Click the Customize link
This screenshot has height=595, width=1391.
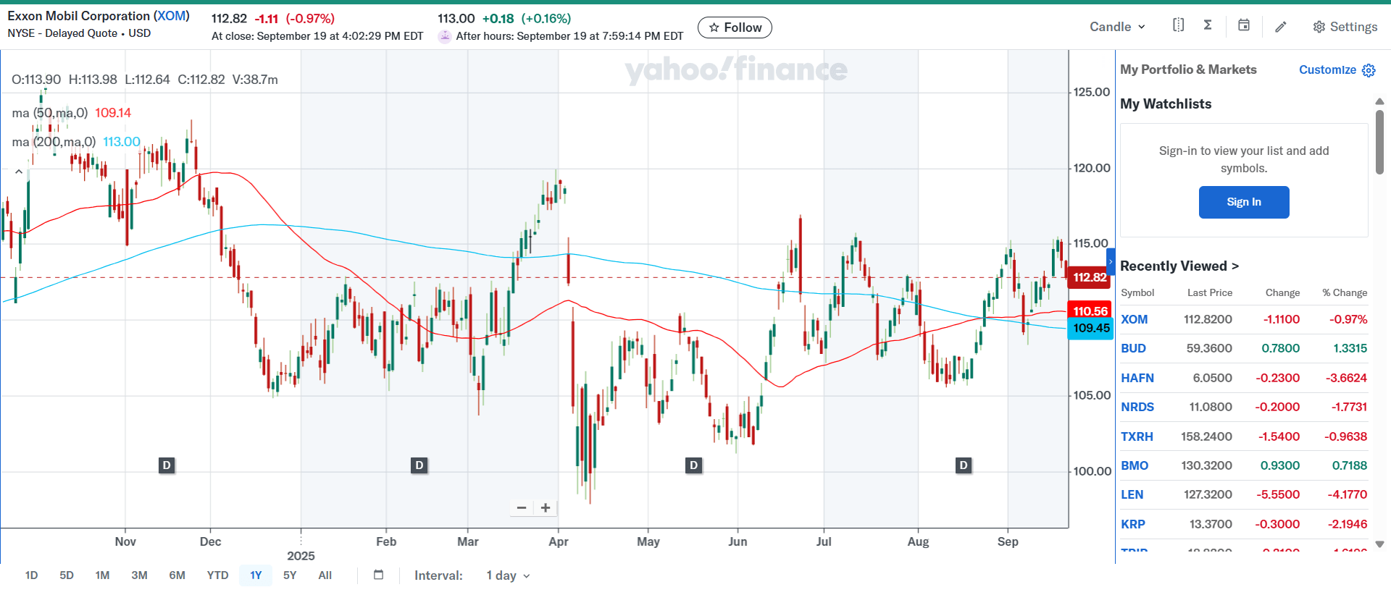coord(1327,69)
